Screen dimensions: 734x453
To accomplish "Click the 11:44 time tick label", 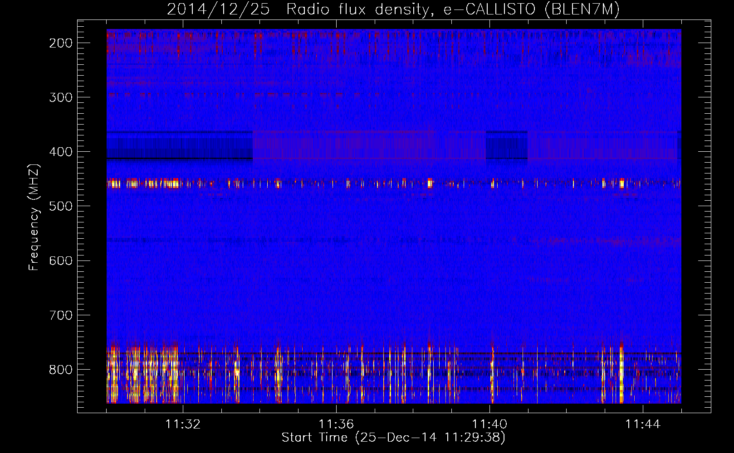I will coord(643,424).
